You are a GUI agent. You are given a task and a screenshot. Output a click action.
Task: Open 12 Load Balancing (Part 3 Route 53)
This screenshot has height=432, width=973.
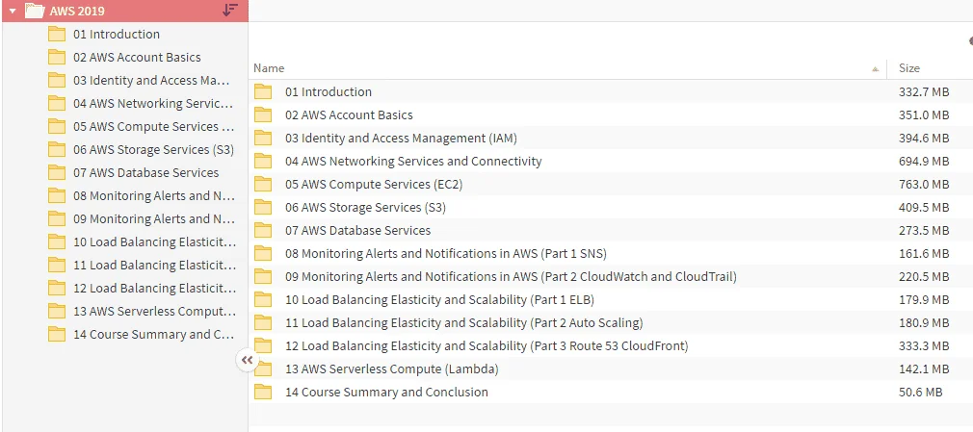tap(486, 345)
